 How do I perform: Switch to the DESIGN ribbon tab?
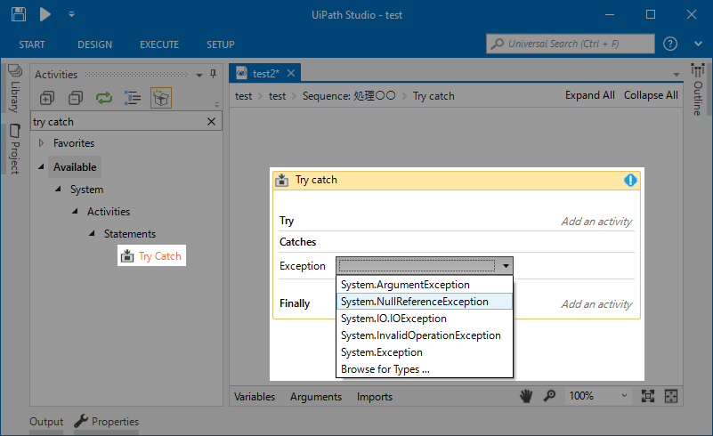tap(94, 44)
